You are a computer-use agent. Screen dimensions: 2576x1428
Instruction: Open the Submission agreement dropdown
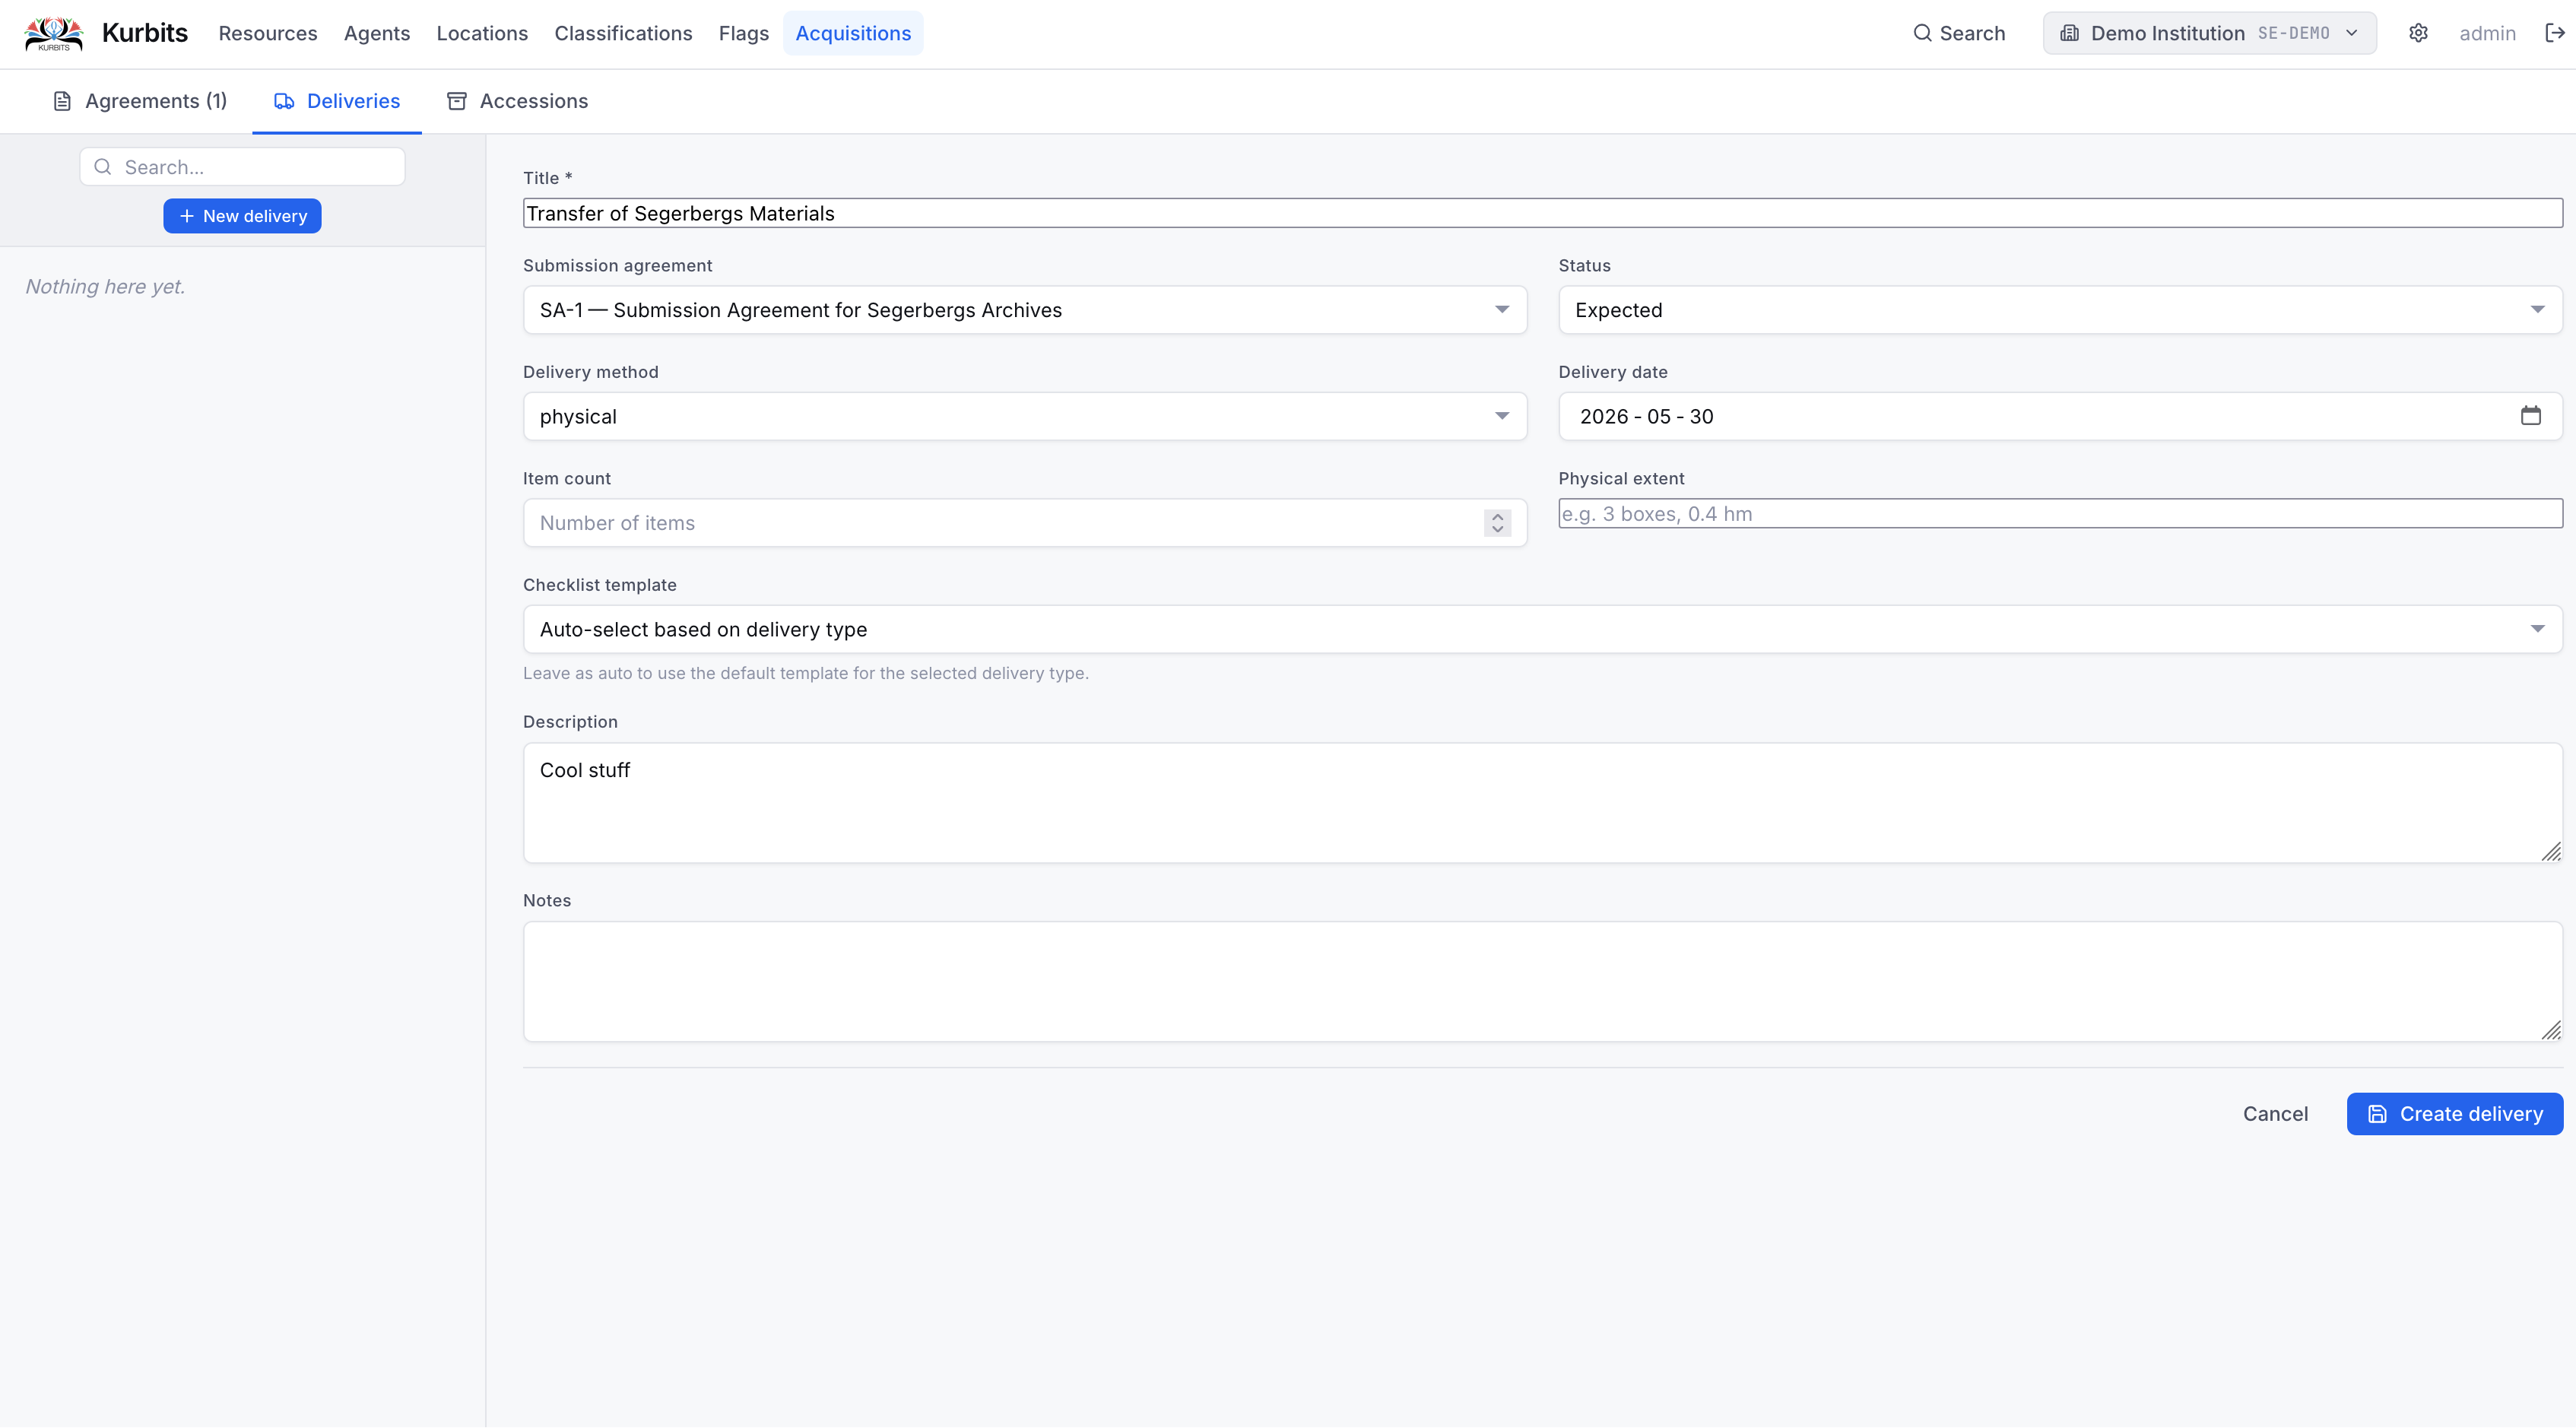(1025, 310)
